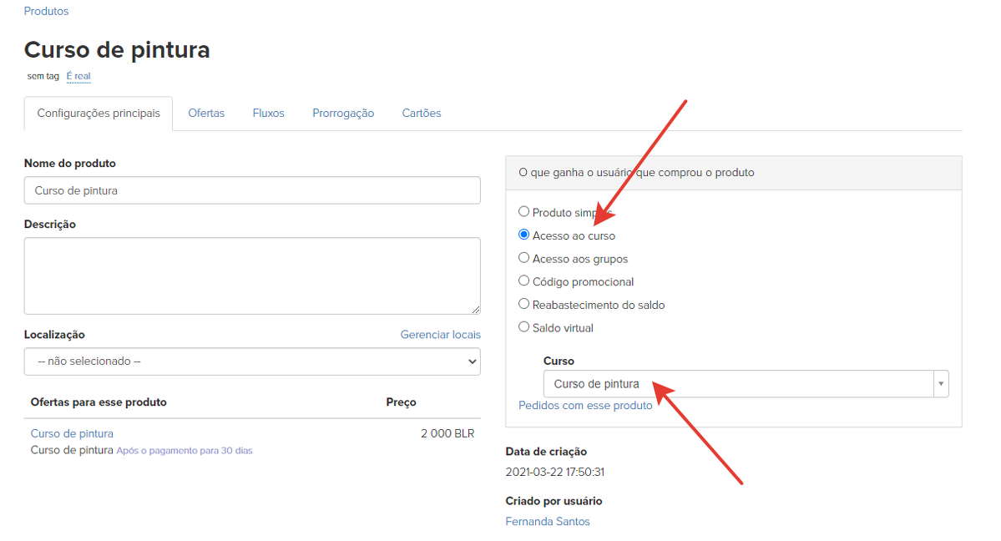Focus the Descrição text area
1001x541 pixels.
point(252,276)
